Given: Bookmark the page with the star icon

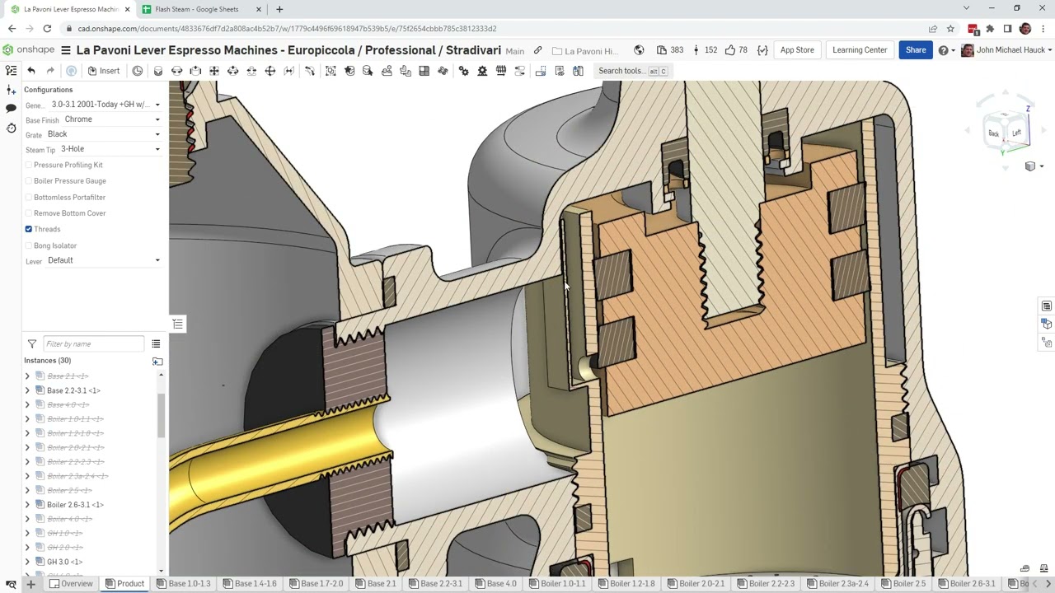Looking at the screenshot, I should tap(951, 29).
